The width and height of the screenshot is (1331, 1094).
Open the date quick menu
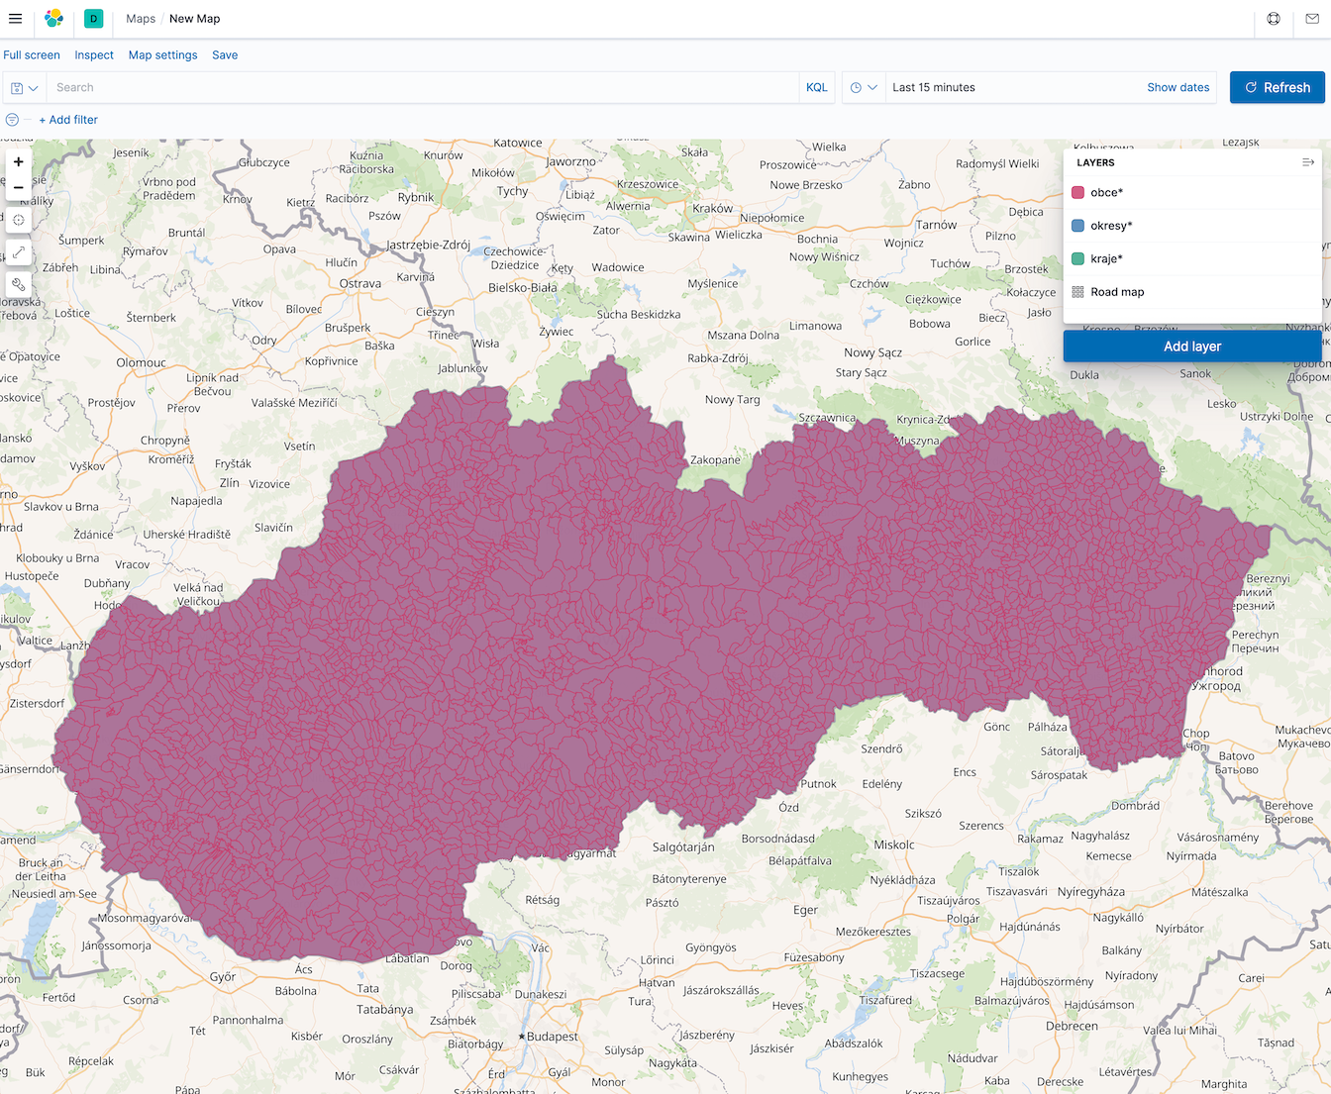point(864,88)
